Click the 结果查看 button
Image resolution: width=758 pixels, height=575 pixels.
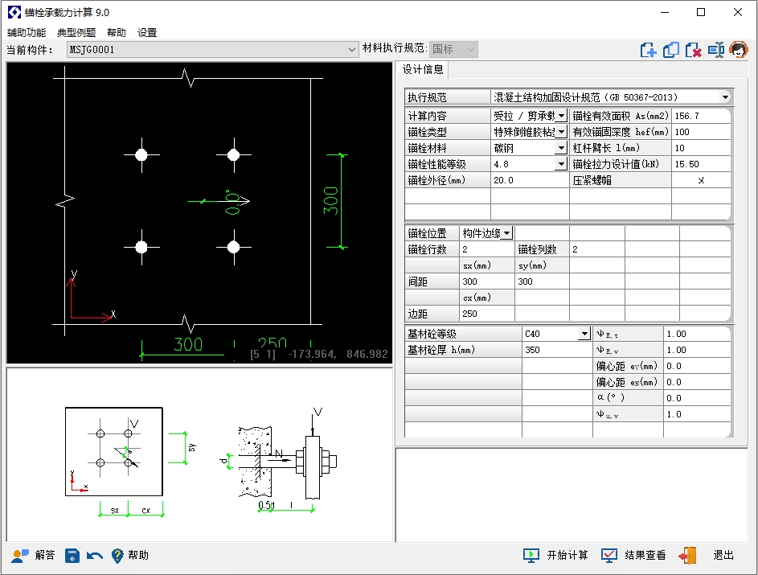tap(634, 556)
